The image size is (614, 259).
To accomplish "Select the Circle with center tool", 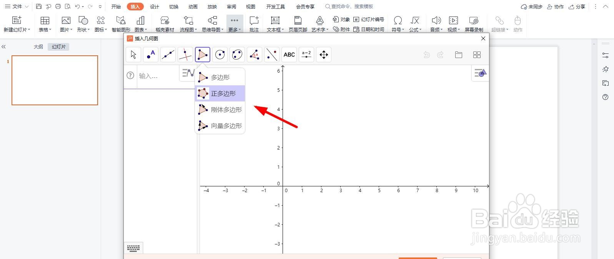I will [220, 55].
